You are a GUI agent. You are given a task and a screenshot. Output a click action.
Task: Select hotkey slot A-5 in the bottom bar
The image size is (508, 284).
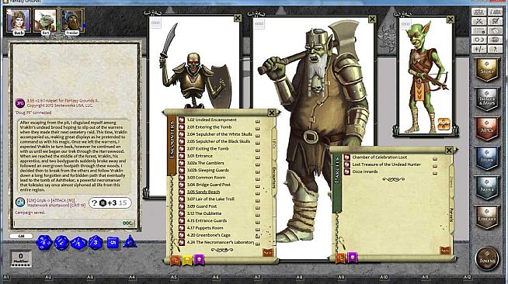tap(174, 277)
